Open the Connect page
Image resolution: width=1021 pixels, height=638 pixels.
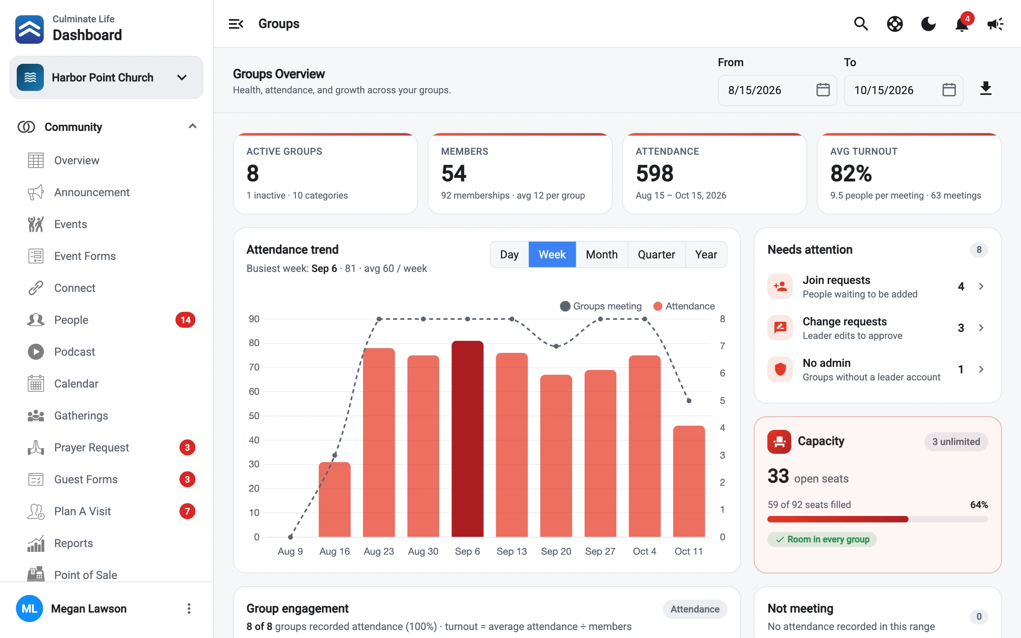tap(106, 288)
